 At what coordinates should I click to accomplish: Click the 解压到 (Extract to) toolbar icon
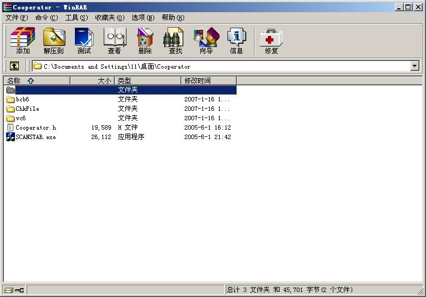(x=54, y=37)
